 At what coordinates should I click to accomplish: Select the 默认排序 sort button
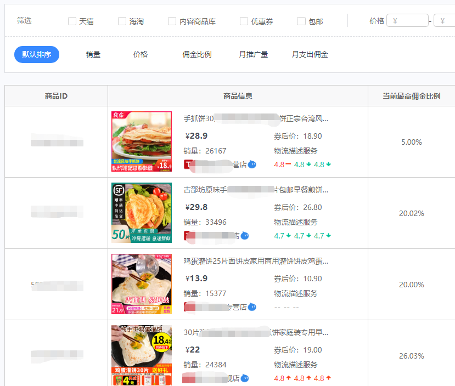[37, 54]
